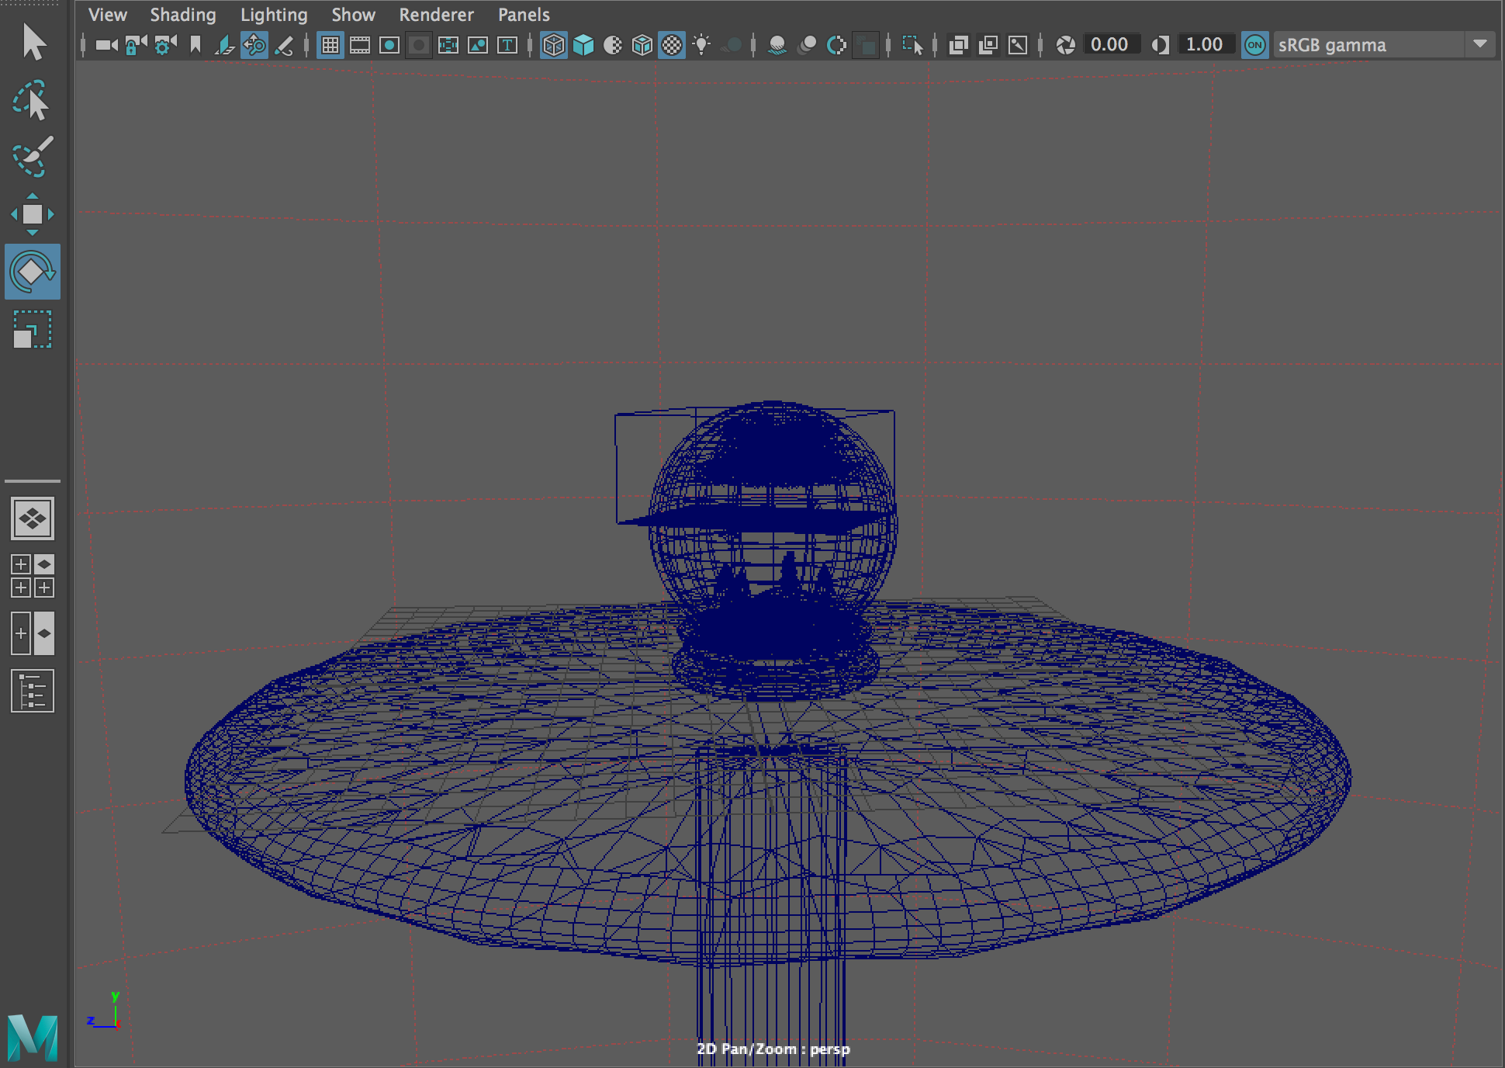Switch to single perspective pane layout
The image size is (1505, 1068).
tap(33, 518)
